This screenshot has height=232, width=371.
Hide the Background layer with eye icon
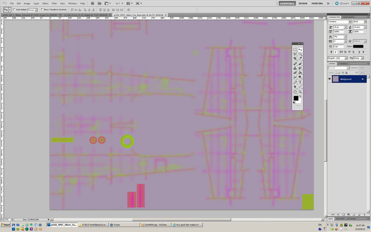tap(329, 79)
